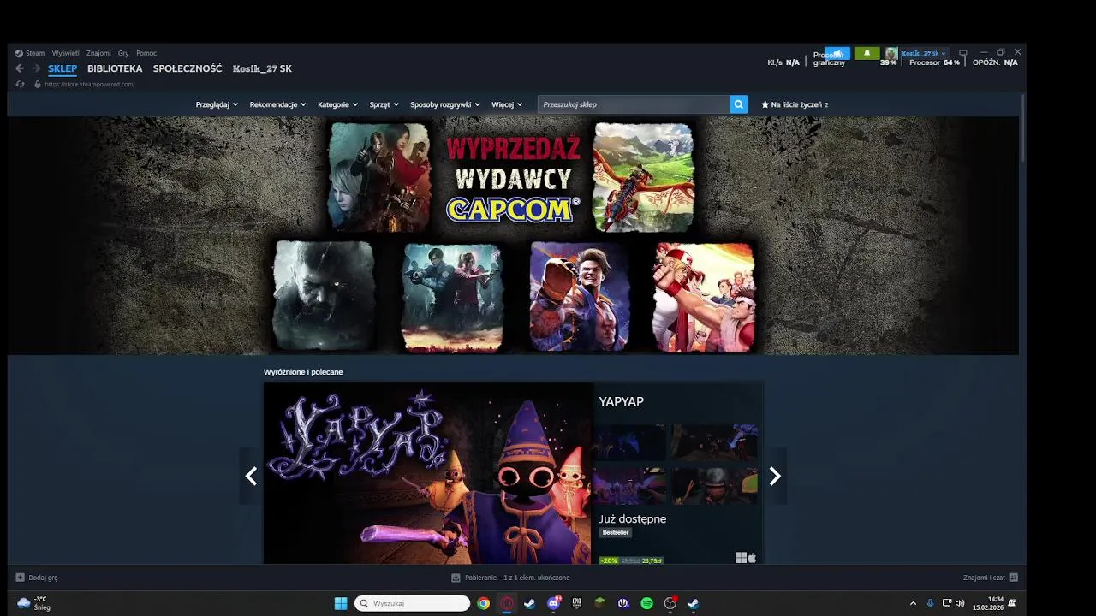This screenshot has height=616, width=1096.
Task: Open Znajomi i czat text
Action: point(984,577)
